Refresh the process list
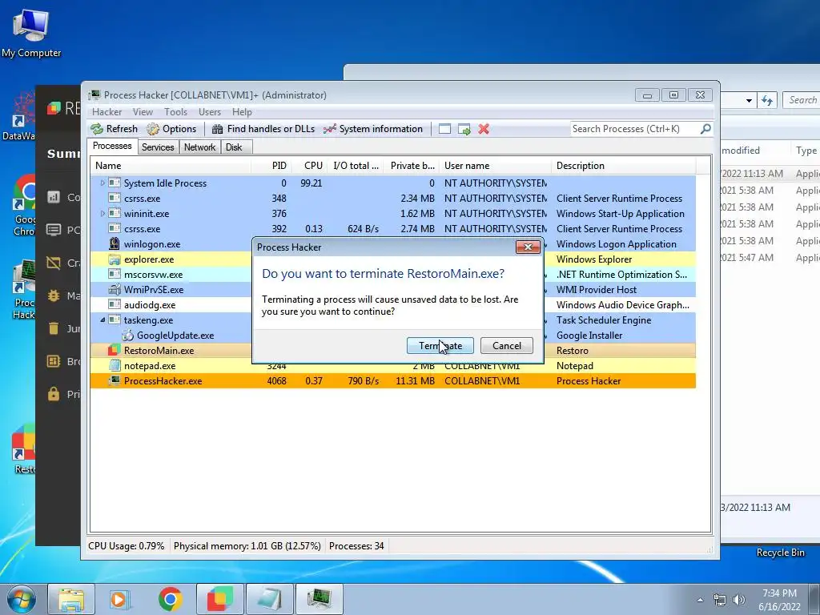The height and width of the screenshot is (615, 820). pos(114,129)
